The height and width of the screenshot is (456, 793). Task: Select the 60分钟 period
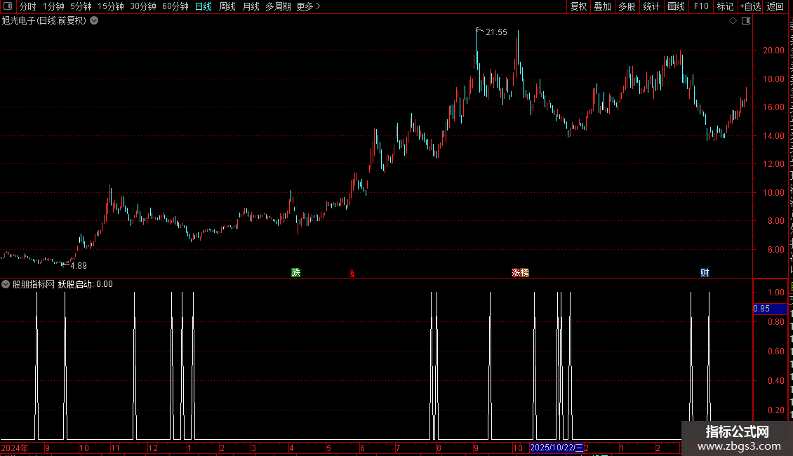click(x=175, y=6)
